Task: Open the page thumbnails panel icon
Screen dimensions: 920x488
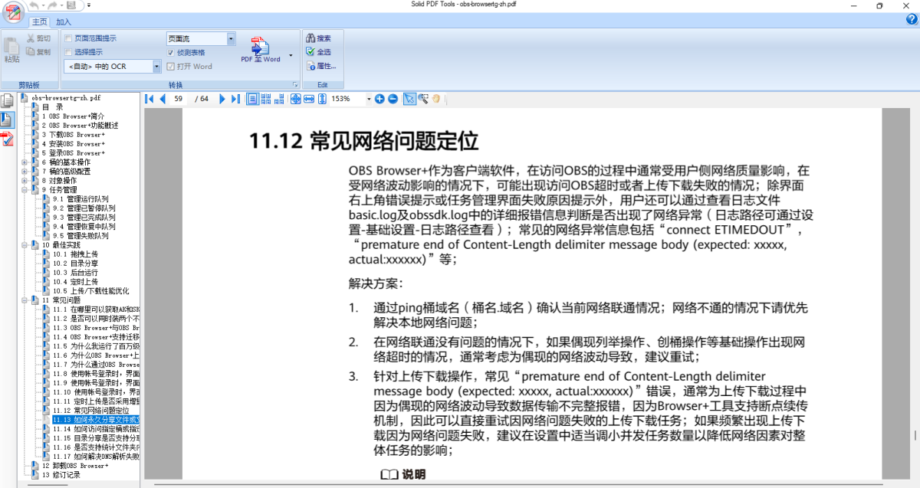Action: [7, 100]
